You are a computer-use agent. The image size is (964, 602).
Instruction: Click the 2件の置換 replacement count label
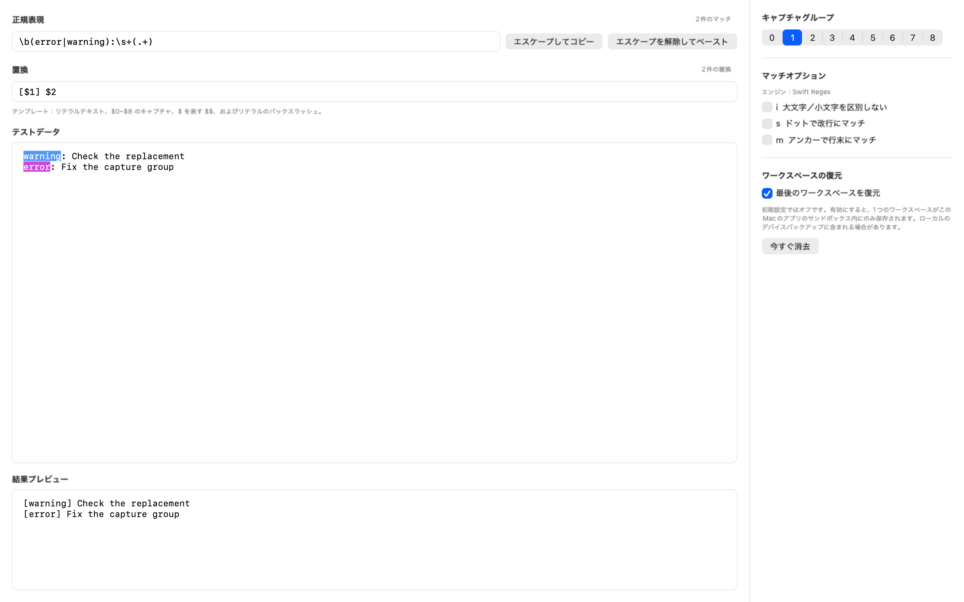pyautogui.click(x=716, y=69)
